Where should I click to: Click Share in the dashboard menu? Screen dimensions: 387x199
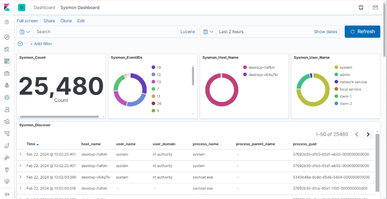49,21
